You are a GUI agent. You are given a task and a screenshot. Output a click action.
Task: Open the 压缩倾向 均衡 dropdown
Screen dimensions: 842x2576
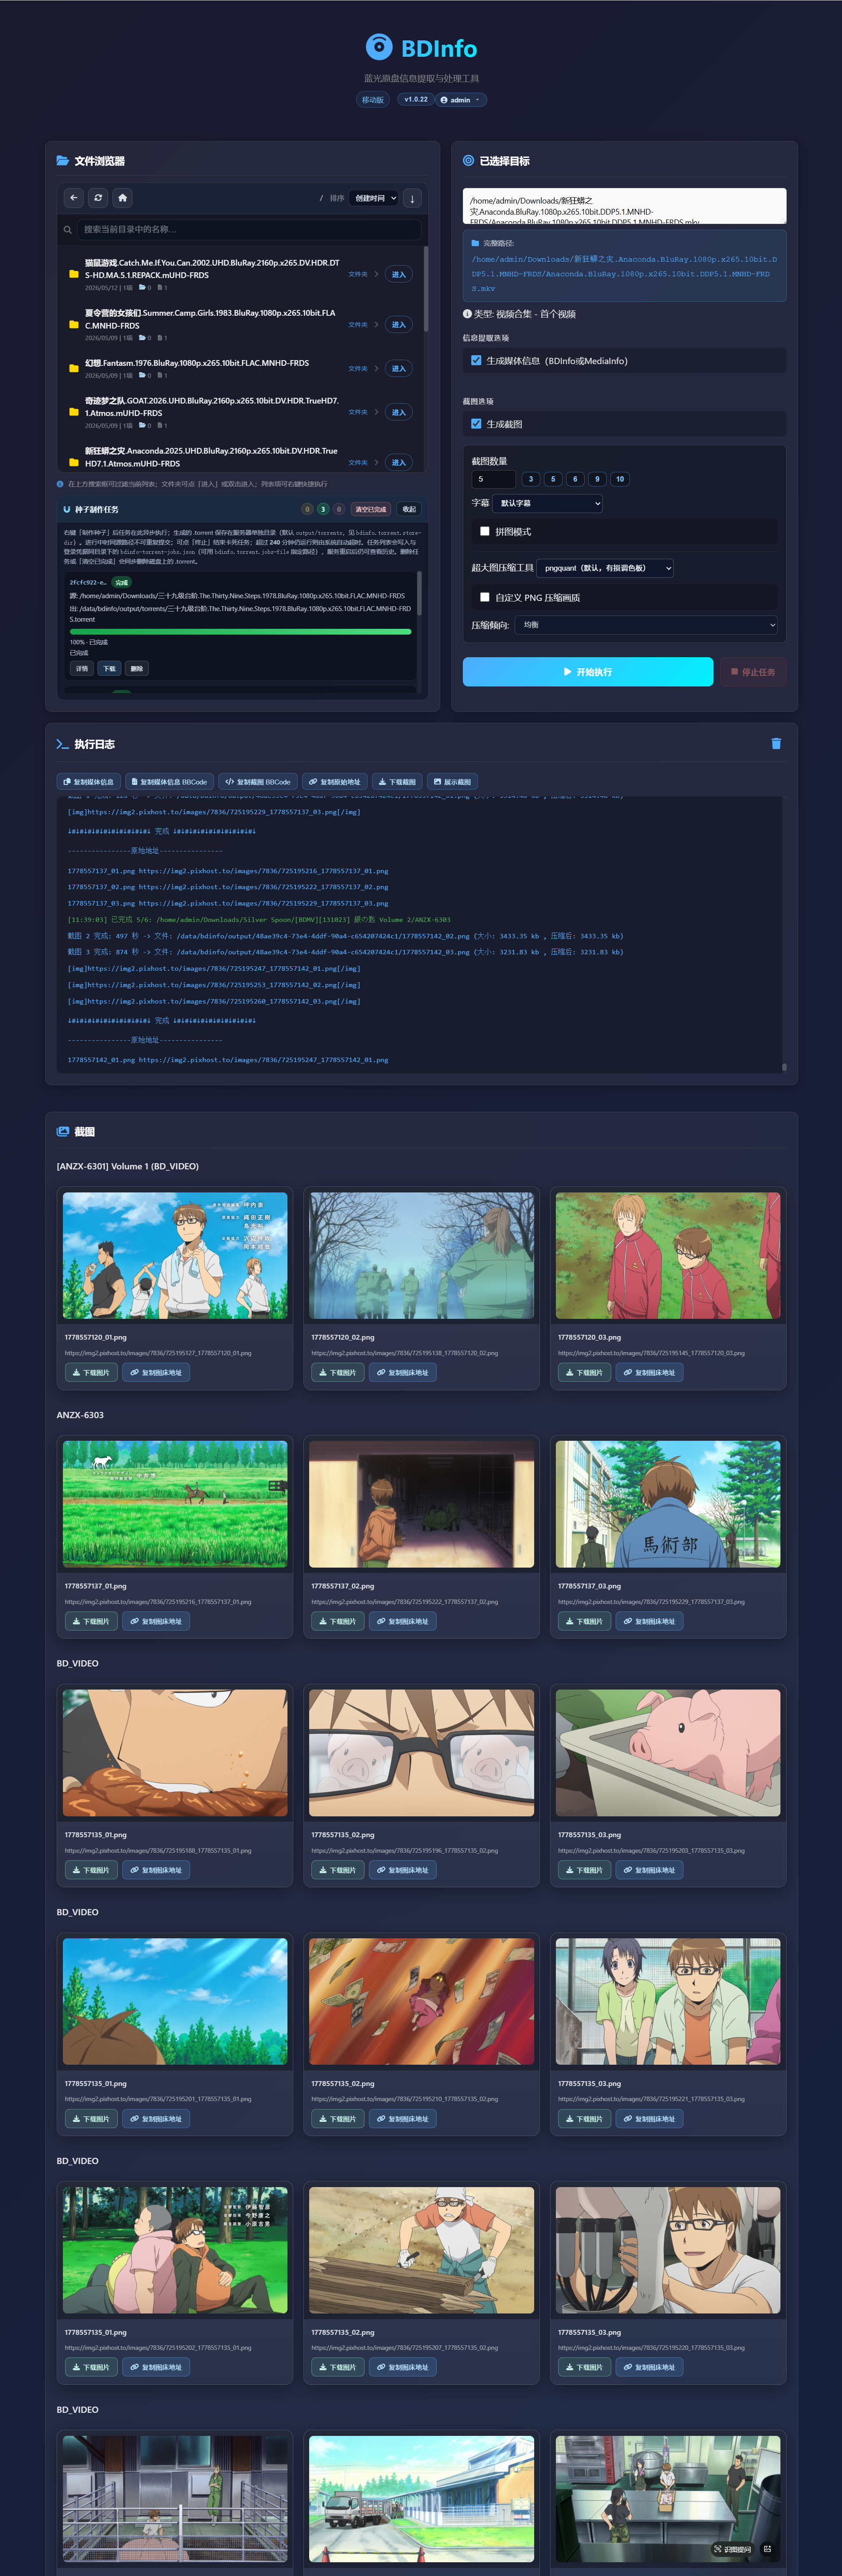[646, 625]
